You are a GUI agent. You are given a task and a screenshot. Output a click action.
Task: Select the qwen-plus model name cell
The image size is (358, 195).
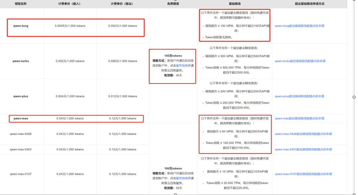click(21, 97)
